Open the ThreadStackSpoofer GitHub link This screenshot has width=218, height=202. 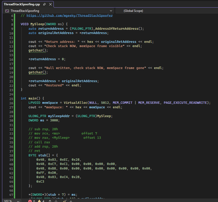pyautogui.click(x=70, y=15)
